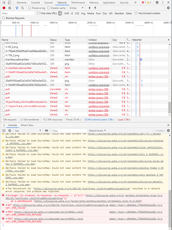Image resolution: width=172 pixels, height=230 pixels.
Task: Check Hide data URLs
Action: coord(38,13)
